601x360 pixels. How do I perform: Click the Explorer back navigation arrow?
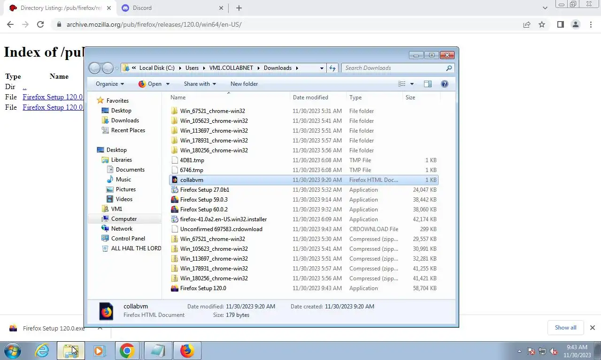pos(94,68)
